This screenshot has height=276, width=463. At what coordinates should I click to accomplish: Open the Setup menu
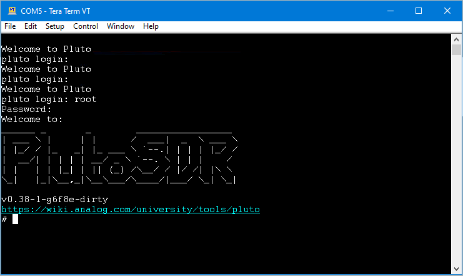coord(55,26)
